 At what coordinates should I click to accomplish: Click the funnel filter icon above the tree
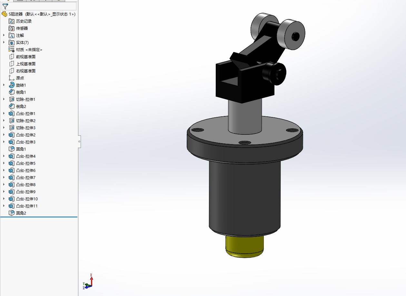pyautogui.click(x=5, y=6)
